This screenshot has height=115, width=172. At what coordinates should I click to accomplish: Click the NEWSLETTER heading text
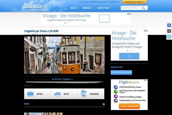click(x=116, y=67)
